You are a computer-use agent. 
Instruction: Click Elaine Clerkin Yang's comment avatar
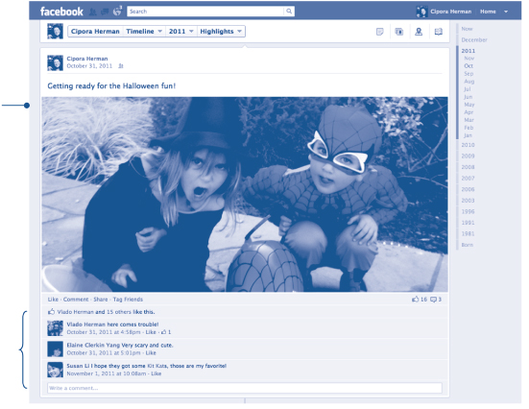click(x=55, y=349)
